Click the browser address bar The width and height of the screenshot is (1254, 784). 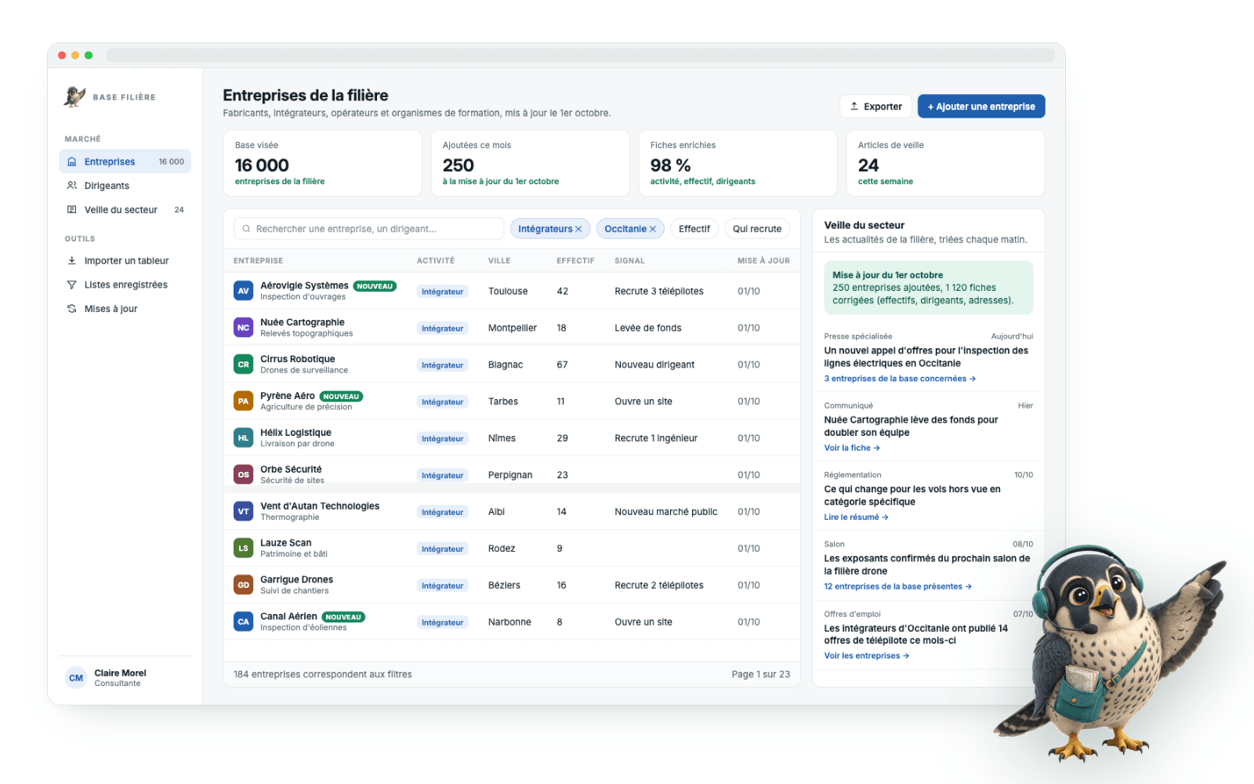581,55
